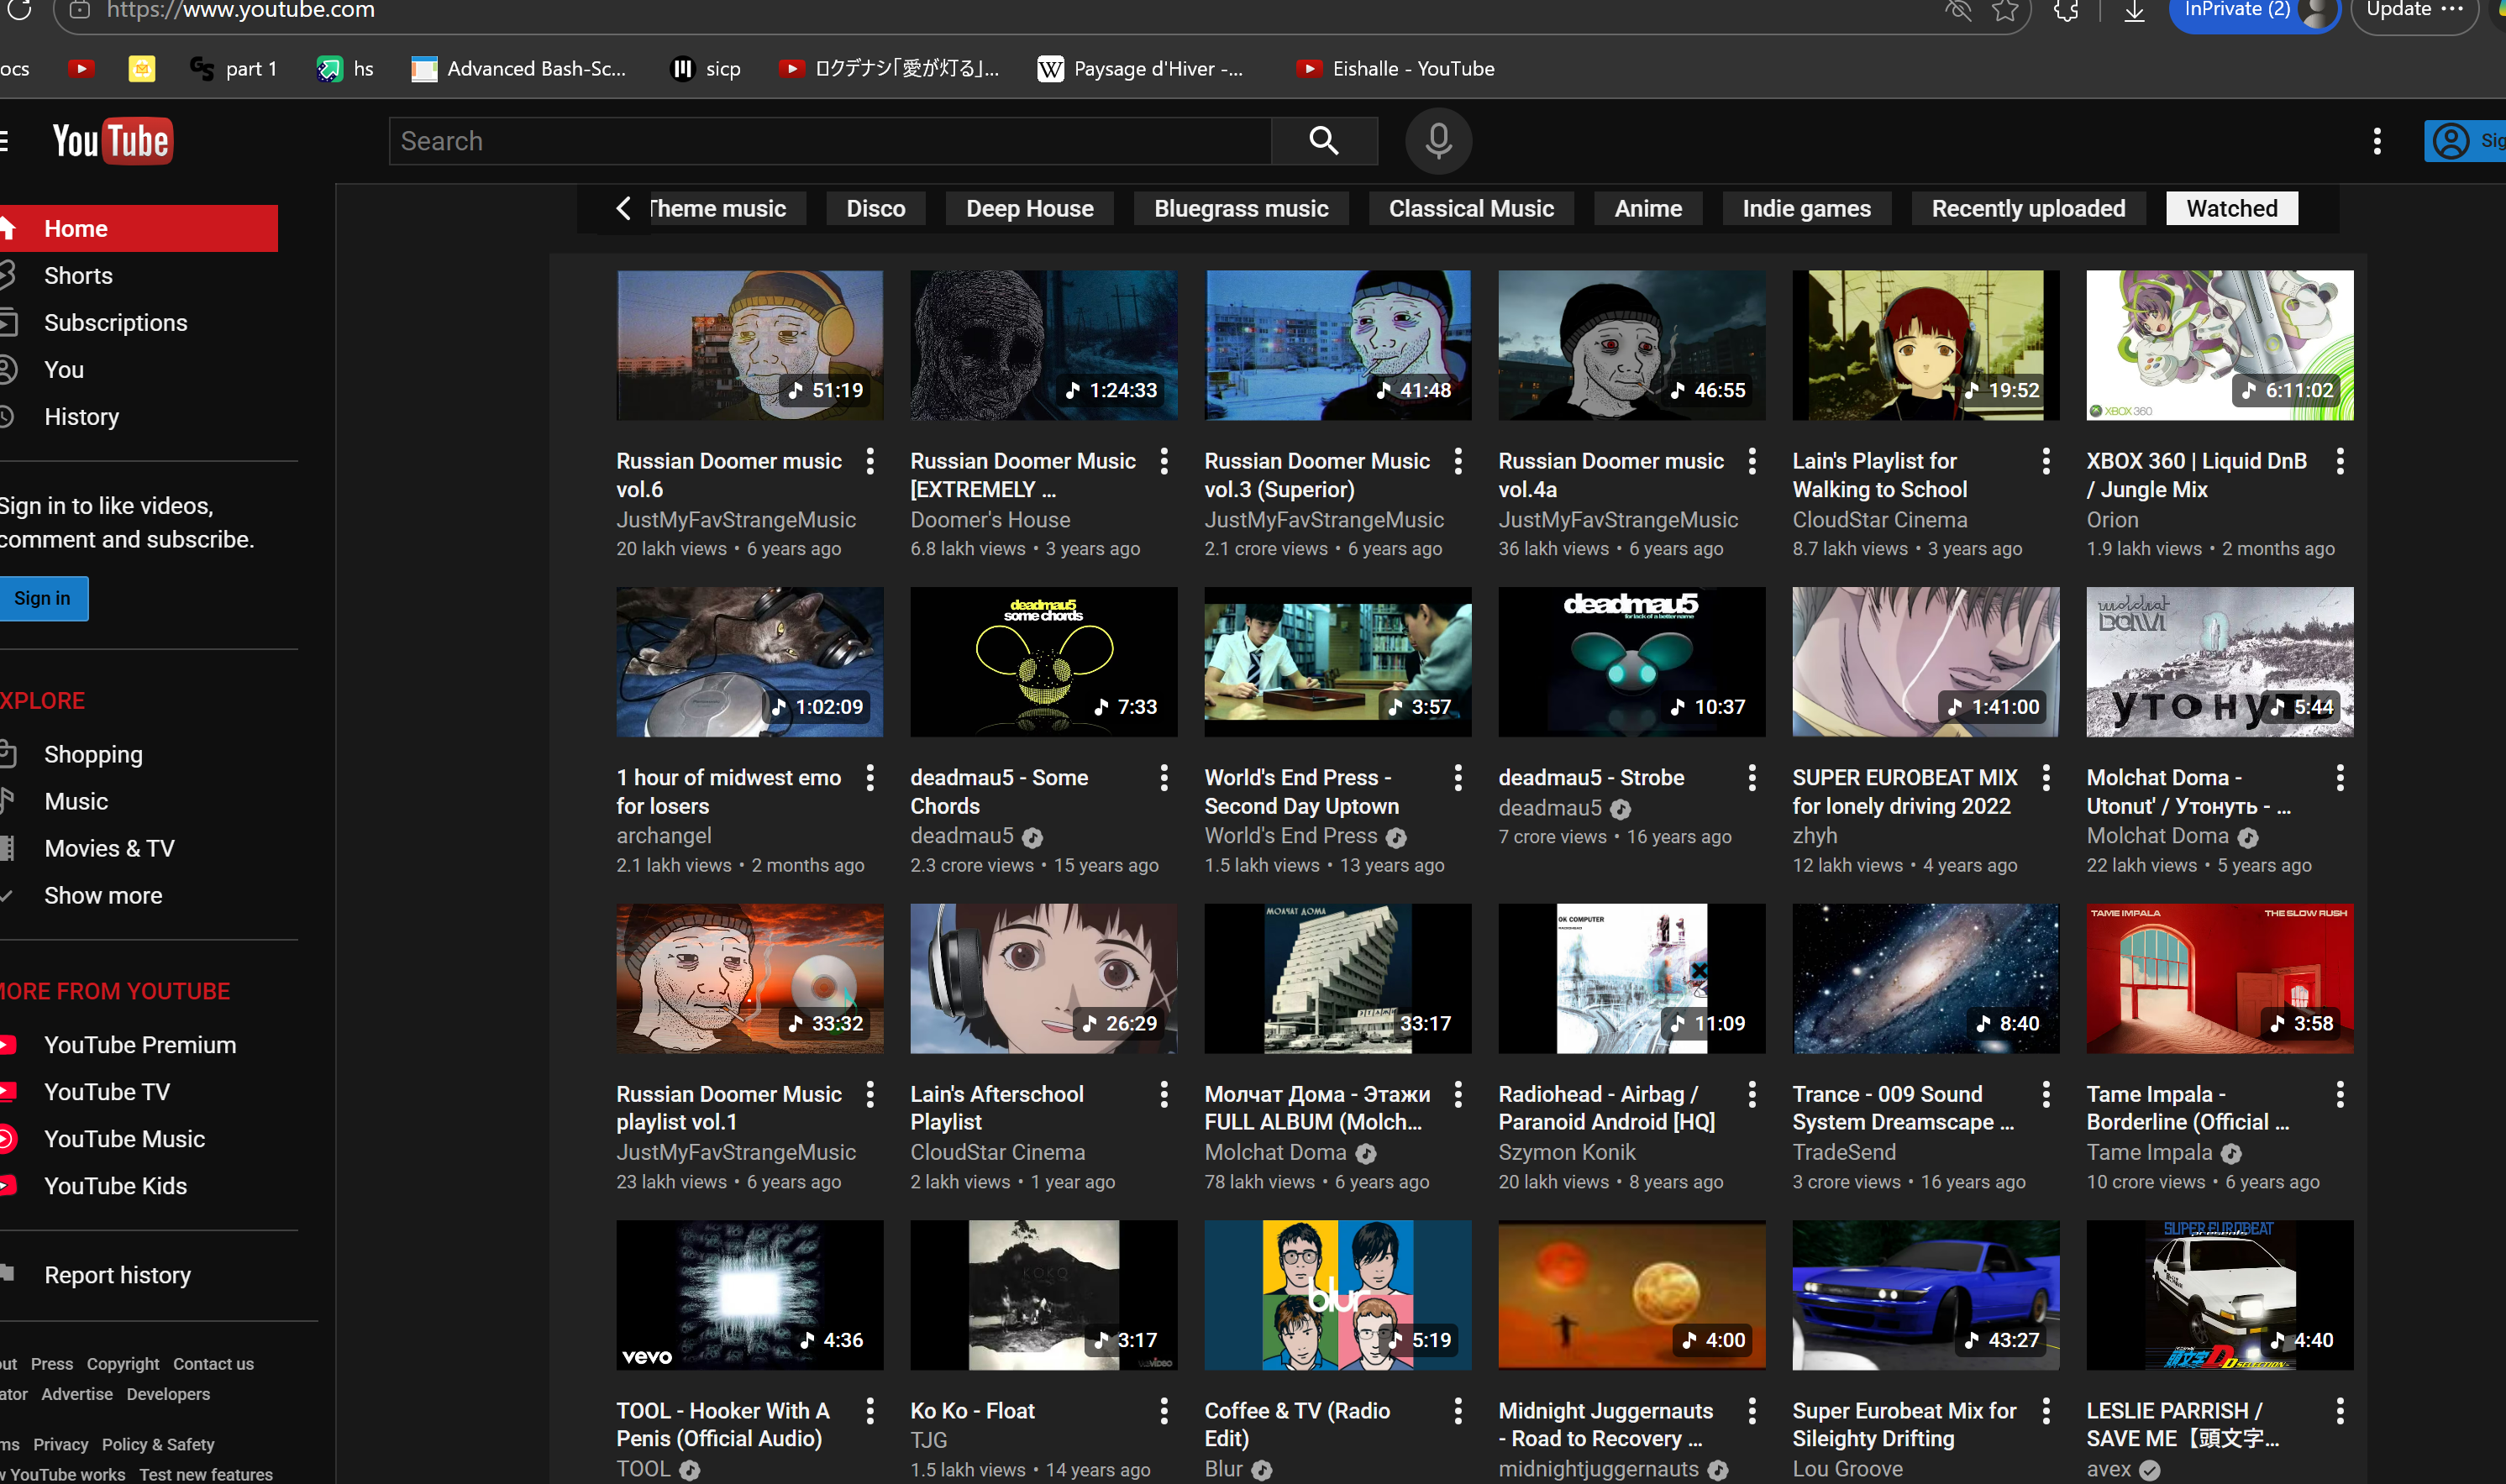Click the sidebar Sign in button
The width and height of the screenshot is (2506, 1484).
[42, 598]
